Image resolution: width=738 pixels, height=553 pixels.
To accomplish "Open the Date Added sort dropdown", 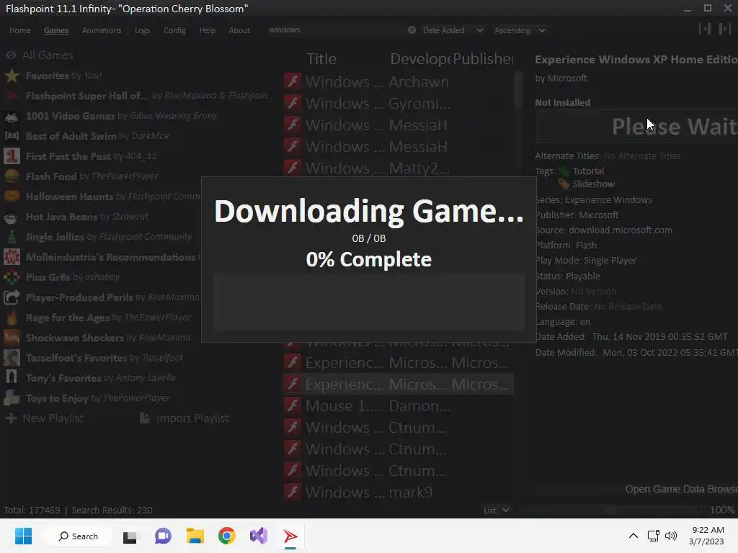I will click(453, 30).
